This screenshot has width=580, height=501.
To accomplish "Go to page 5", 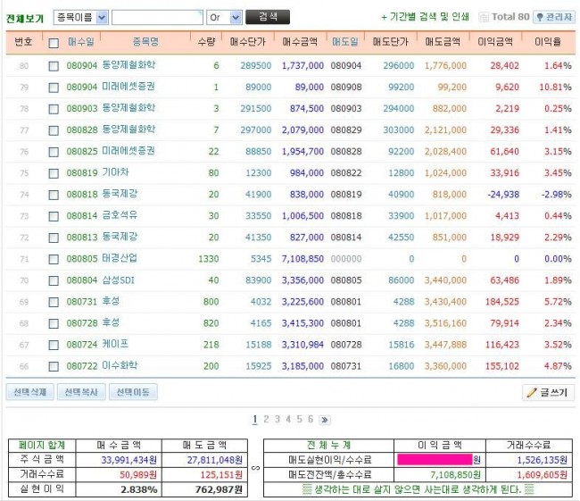I will 299,419.
